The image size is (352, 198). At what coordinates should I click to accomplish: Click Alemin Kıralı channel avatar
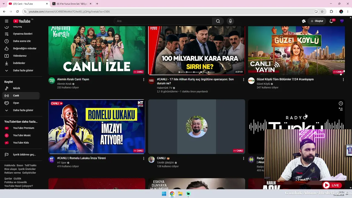(52, 81)
